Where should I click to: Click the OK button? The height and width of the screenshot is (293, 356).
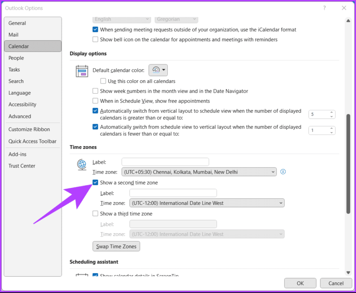(300, 283)
